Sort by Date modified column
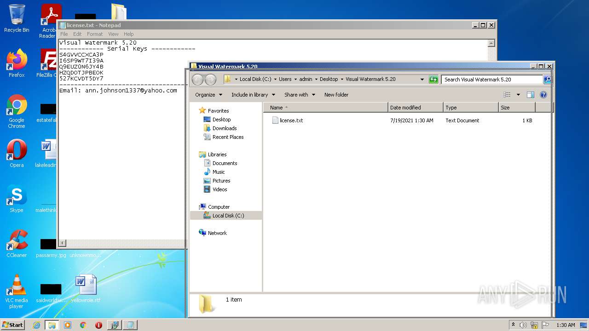The height and width of the screenshot is (331, 589). point(416,108)
